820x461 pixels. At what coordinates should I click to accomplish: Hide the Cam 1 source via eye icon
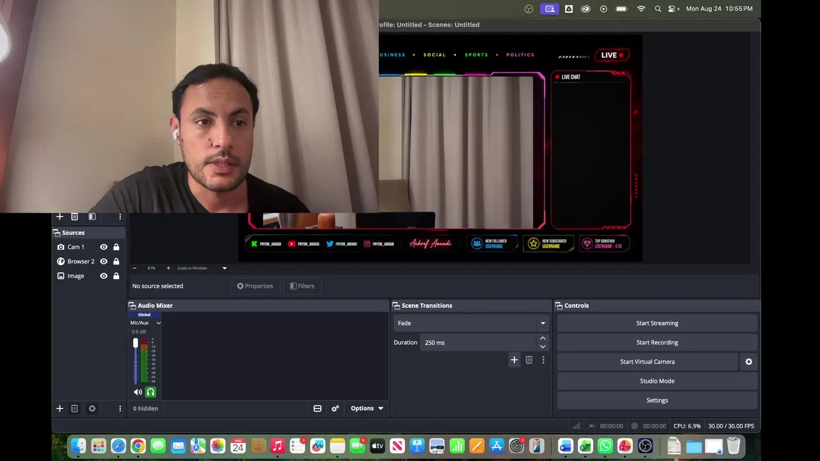(x=103, y=247)
